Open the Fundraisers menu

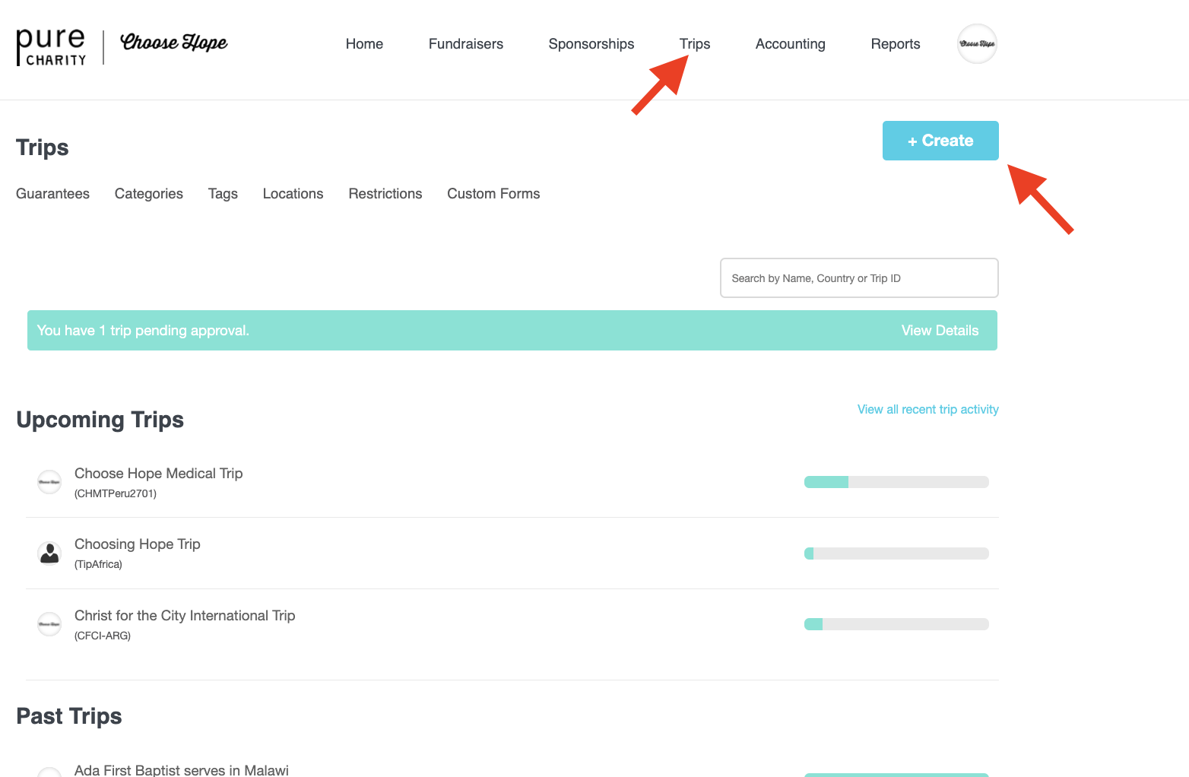[465, 44]
